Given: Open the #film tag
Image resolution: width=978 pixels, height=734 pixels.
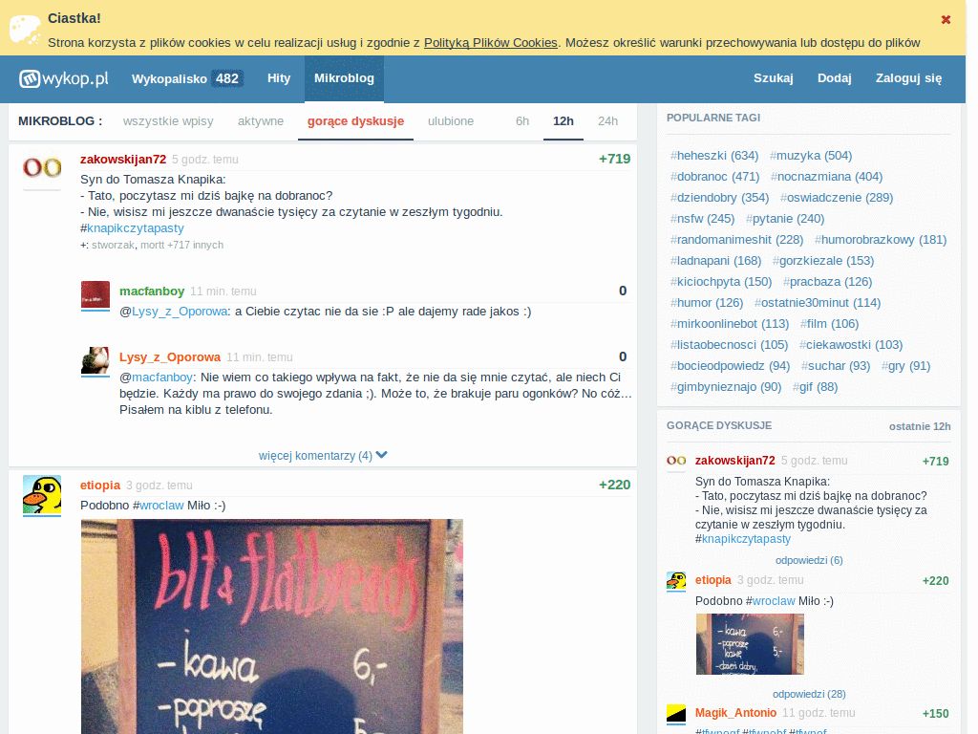Looking at the screenshot, I should tap(830, 323).
